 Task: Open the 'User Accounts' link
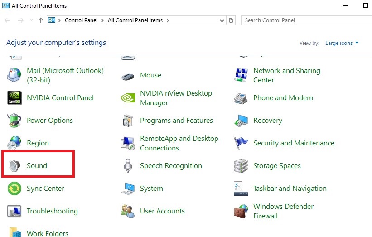162,211
